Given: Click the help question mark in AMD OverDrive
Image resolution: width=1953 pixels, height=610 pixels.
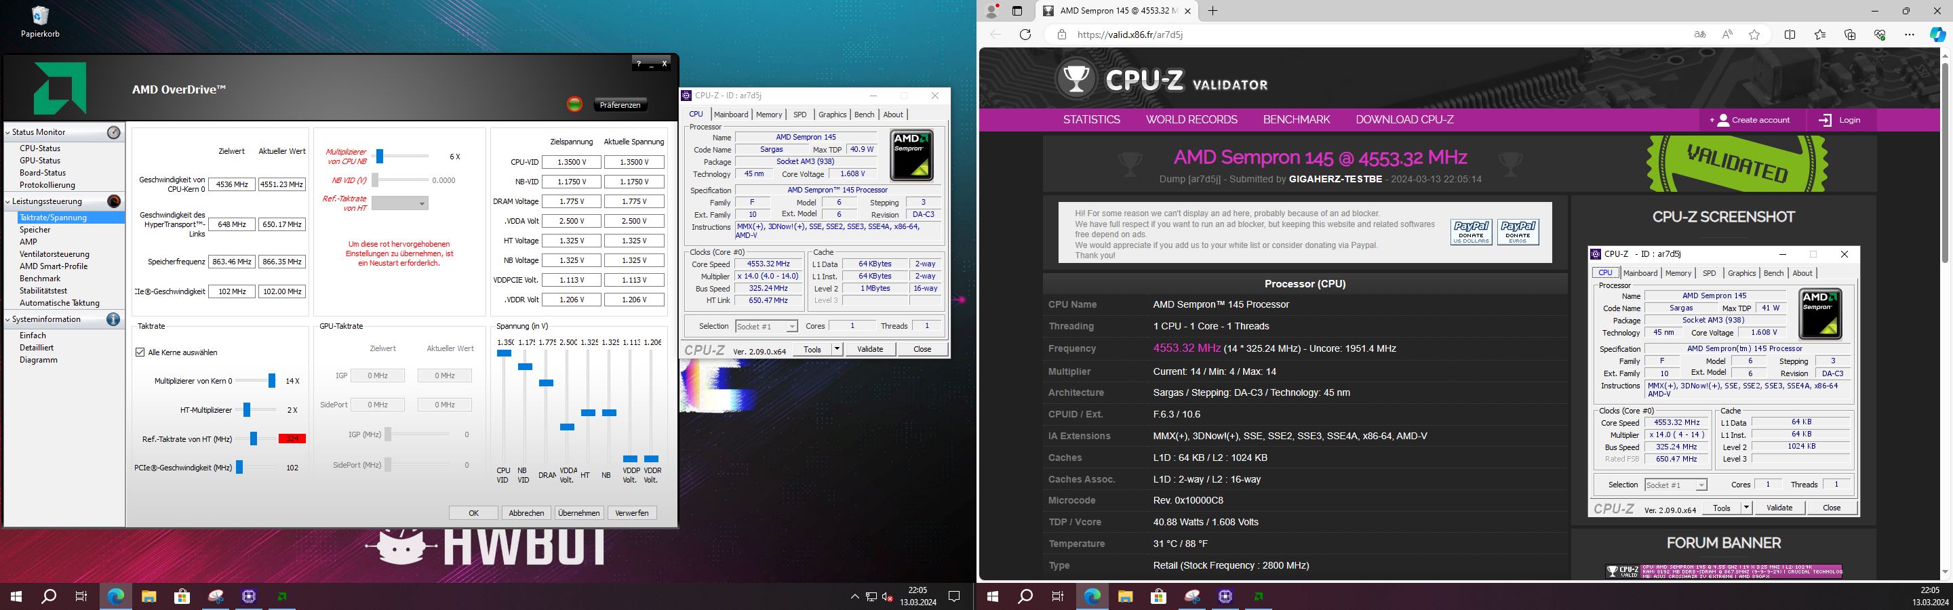Looking at the screenshot, I should tap(638, 64).
